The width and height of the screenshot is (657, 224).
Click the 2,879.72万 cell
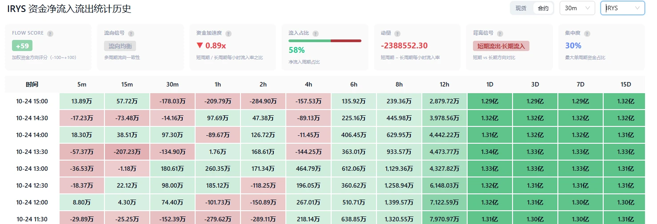(x=445, y=101)
